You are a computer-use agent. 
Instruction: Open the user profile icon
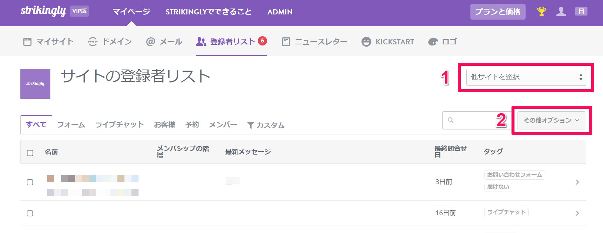561,11
